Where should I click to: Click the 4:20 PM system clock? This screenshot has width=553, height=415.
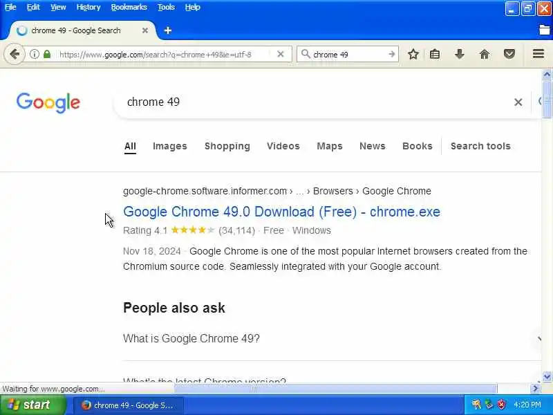[x=527, y=405]
